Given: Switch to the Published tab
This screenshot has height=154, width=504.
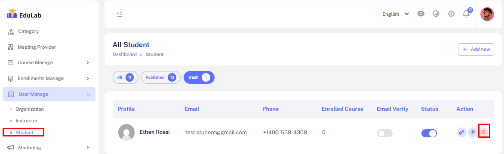Looking at the screenshot, I should click(x=161, y=77).
